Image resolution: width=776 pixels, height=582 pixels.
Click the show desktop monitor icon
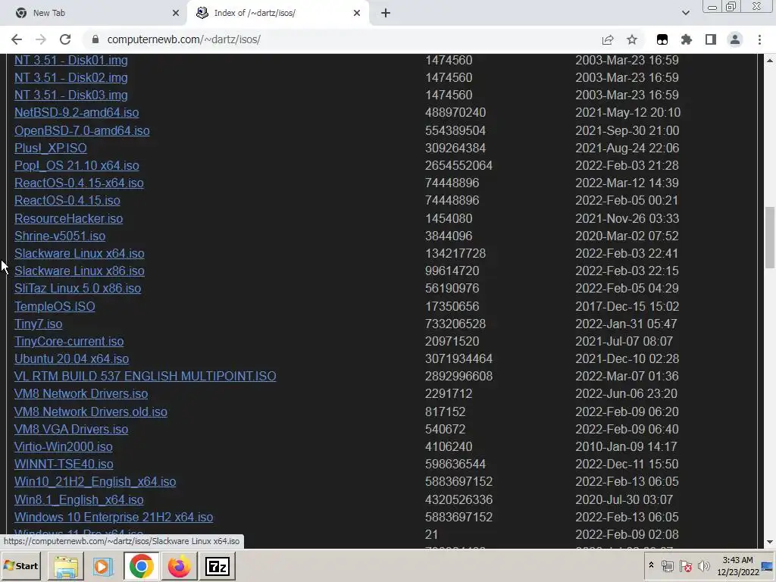pyautogui.click(x=768, y=567)
